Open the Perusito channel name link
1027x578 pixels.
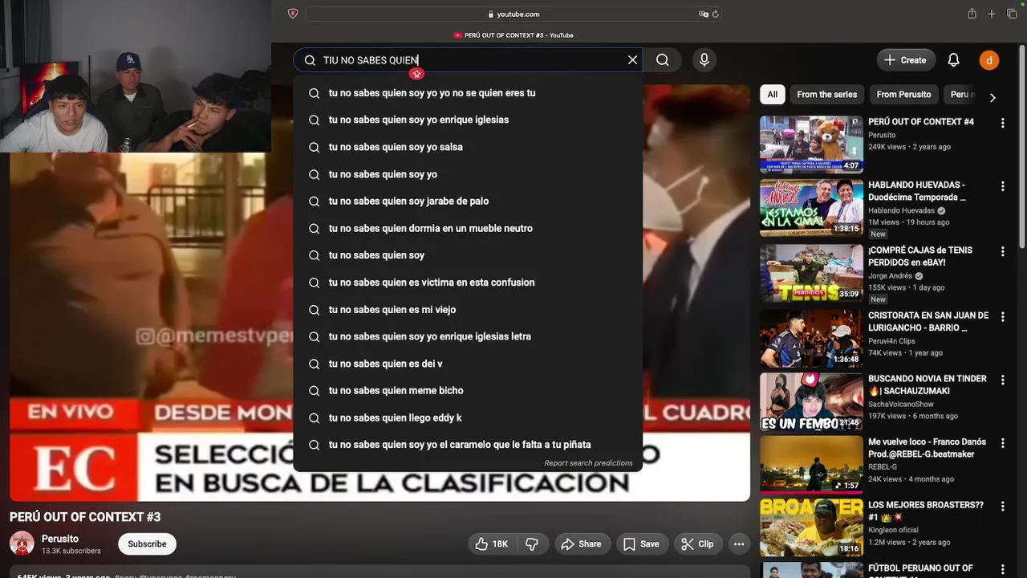[x=60, y=539]
